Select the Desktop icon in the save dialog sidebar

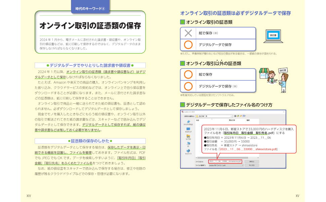[188, 129]
